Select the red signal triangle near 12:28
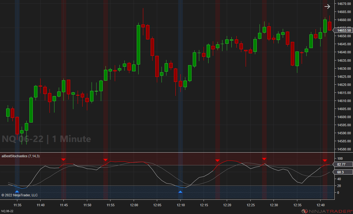 point(264,159)
